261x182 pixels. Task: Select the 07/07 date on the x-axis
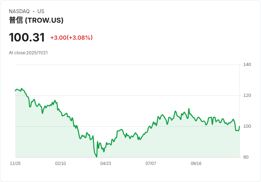click(151, 164)
